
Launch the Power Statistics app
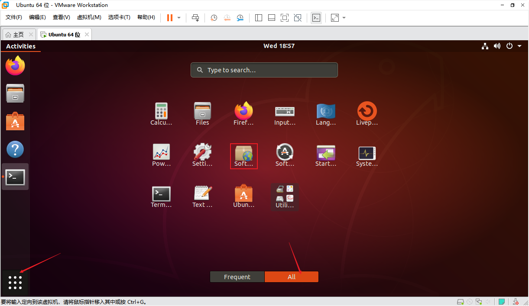161,155
